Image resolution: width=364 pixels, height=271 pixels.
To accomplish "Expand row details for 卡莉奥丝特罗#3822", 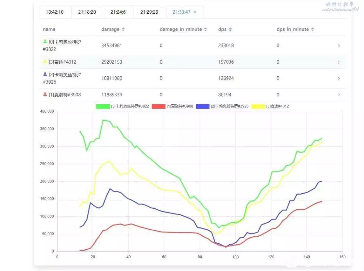I will coord(339,46).
